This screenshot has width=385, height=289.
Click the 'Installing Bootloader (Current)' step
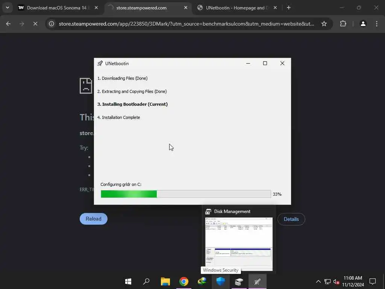tap(133, 104)
